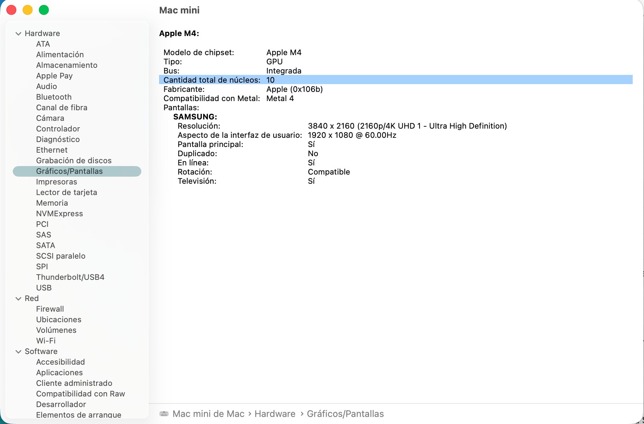644x424 pixels.
Task: Open the Almacenamiento hardware item
Action: 66,65
